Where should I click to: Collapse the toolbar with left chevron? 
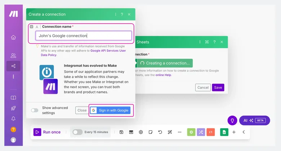coord(244,132)
